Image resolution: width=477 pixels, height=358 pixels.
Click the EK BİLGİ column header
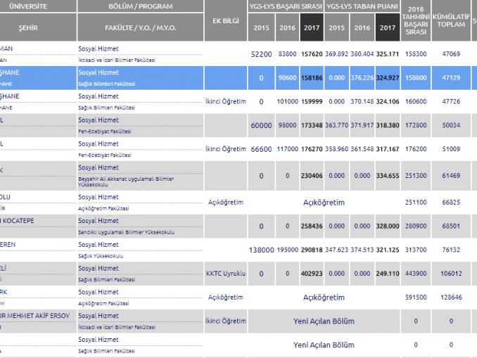point(225,20)
